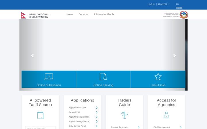
Task: Click arrow next to Apply for New EXIM
Action: point(97,108)
